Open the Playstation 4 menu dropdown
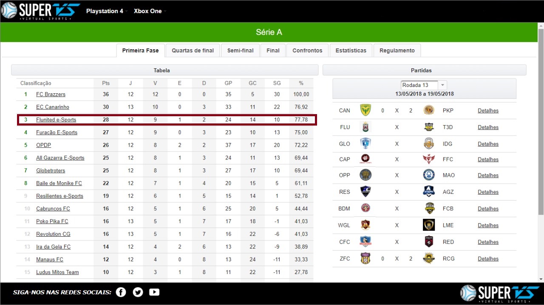The image size is (544, 305). 107,11
